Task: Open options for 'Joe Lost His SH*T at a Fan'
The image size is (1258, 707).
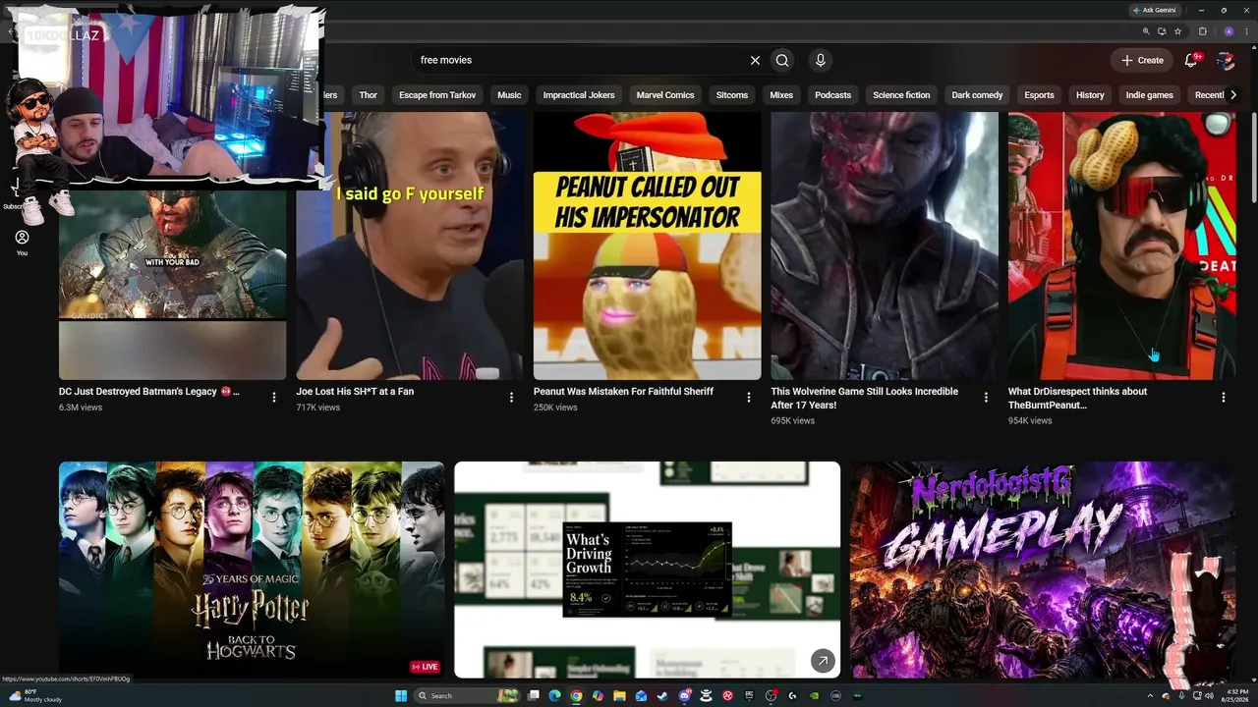Action: tap(511, 398)
